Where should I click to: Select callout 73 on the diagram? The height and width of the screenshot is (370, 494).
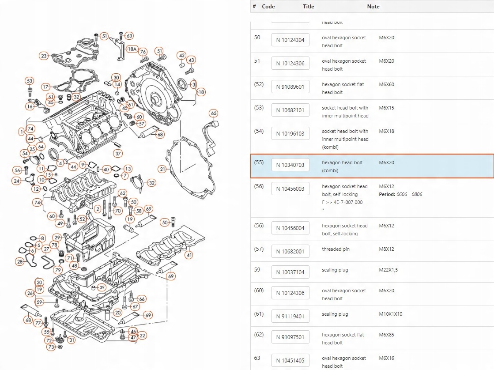click(51, 347)
